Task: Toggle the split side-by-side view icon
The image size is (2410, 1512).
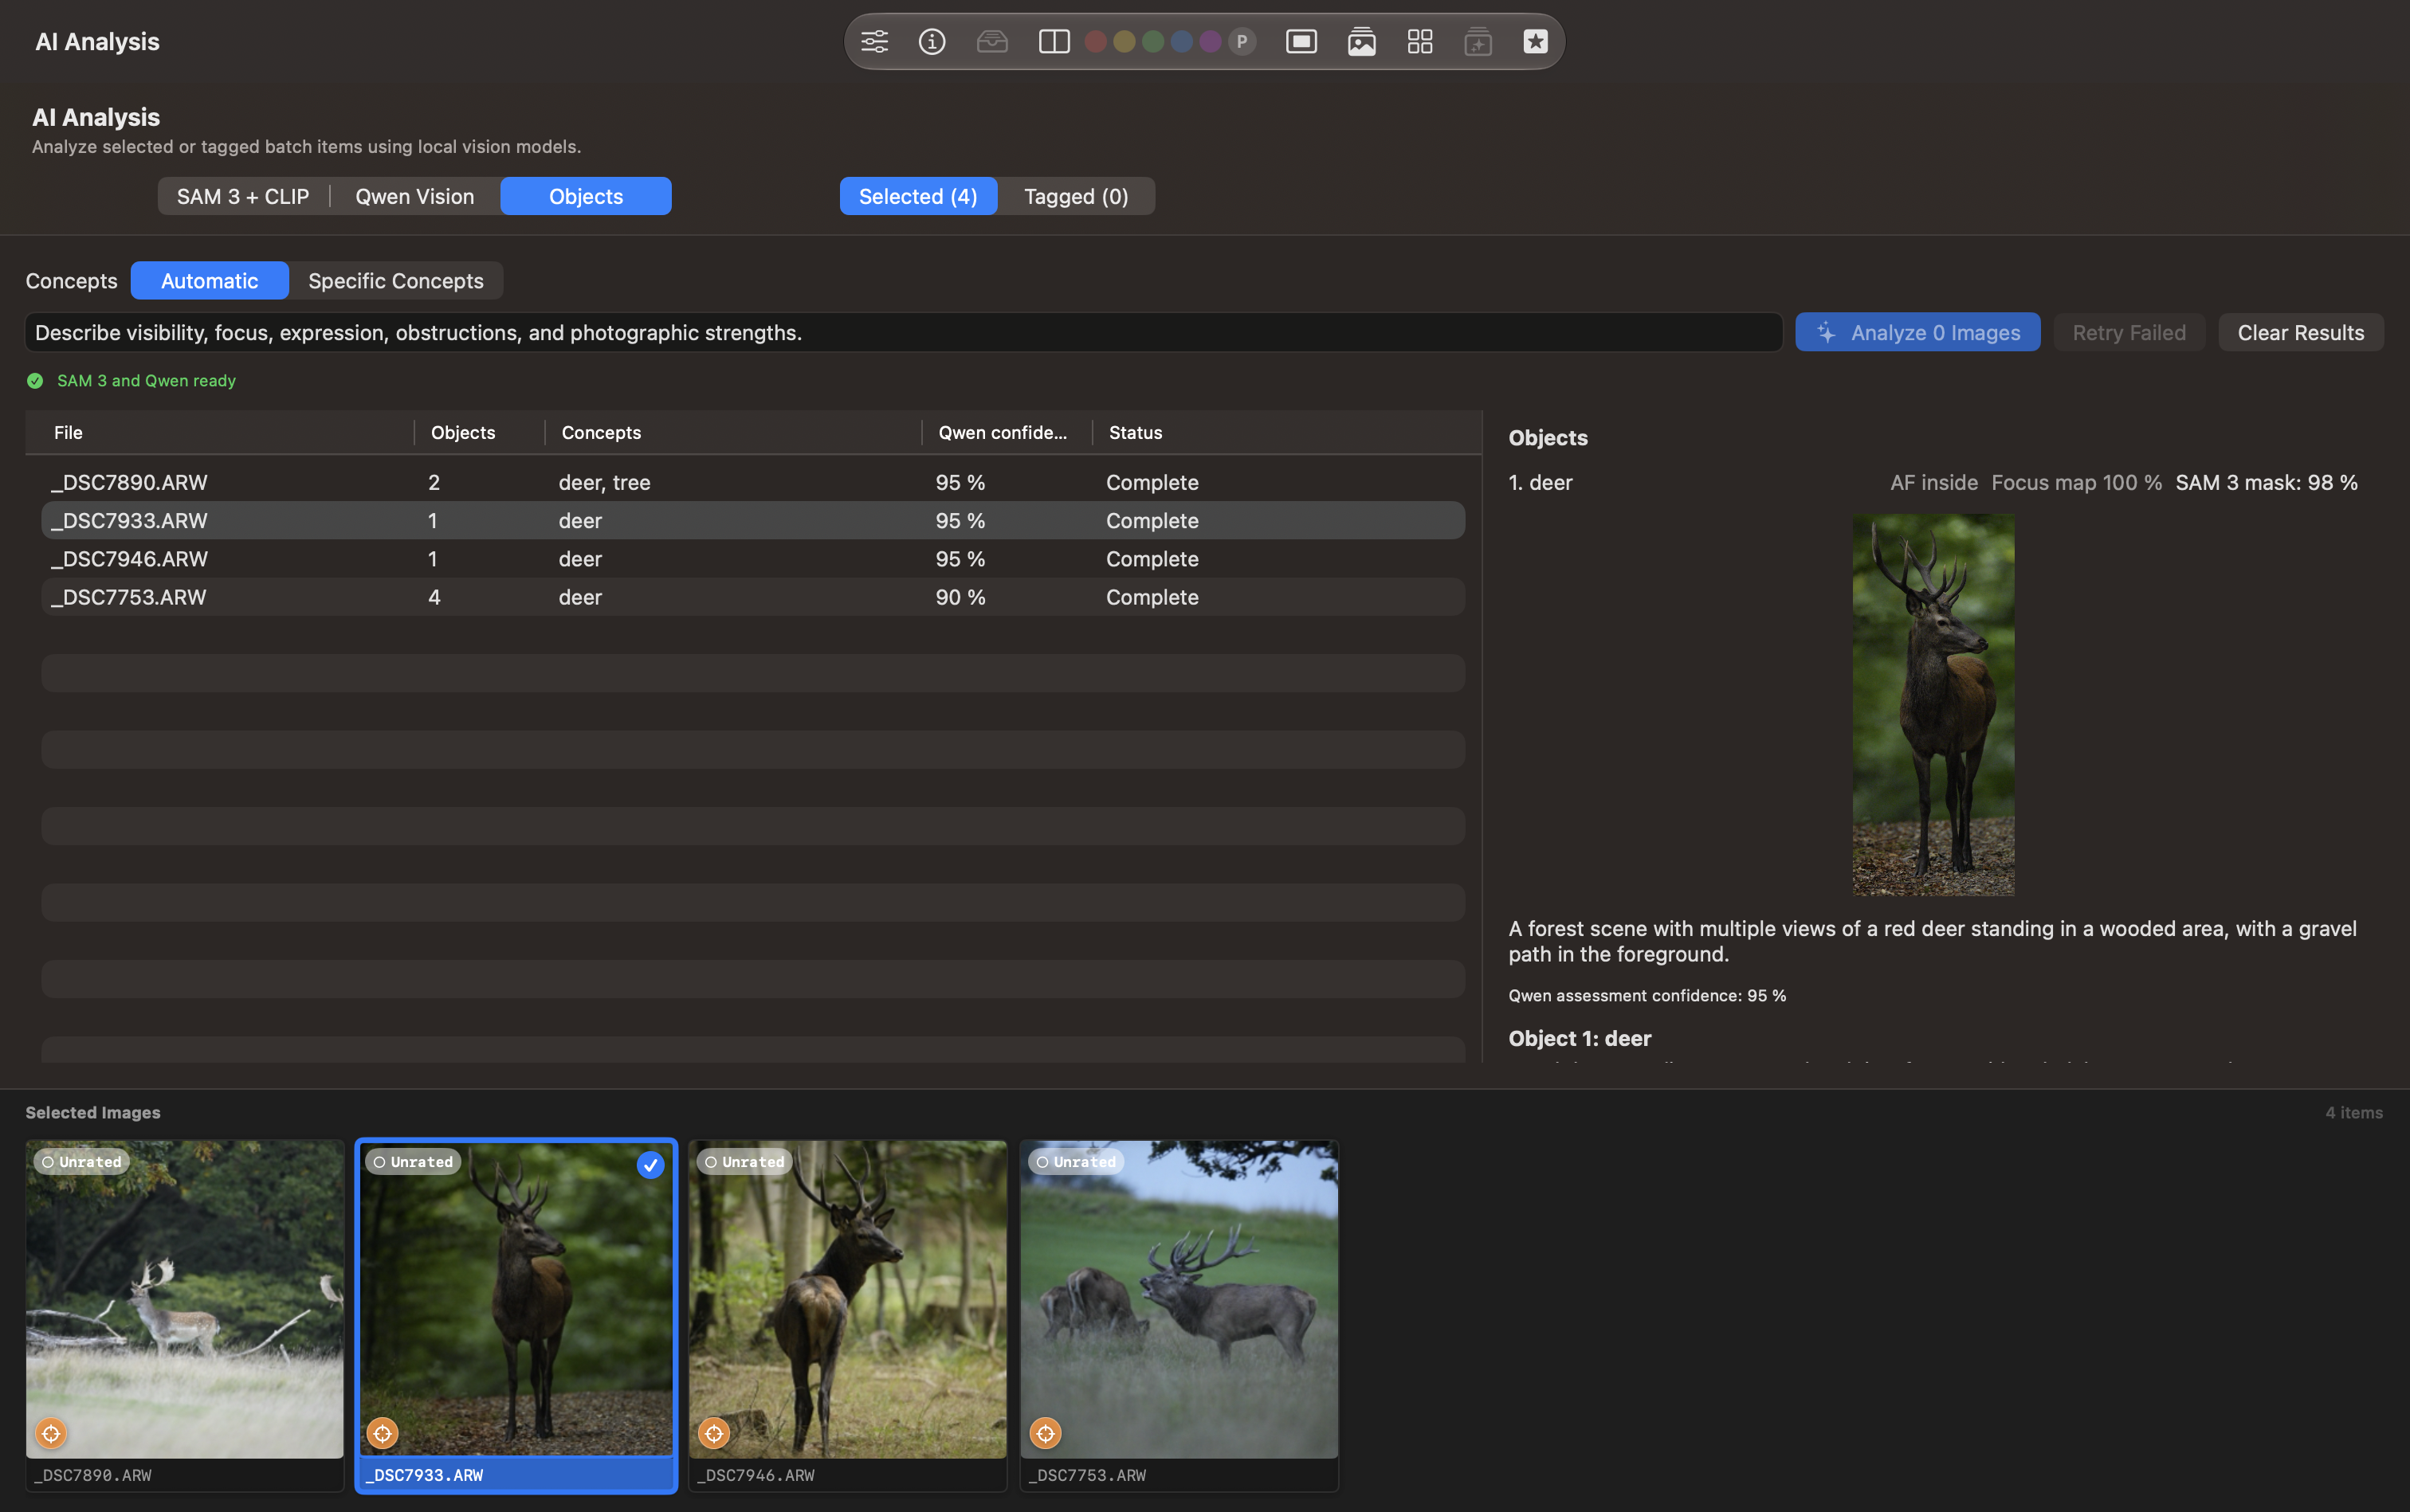Action: click(x=1054, y=41)
